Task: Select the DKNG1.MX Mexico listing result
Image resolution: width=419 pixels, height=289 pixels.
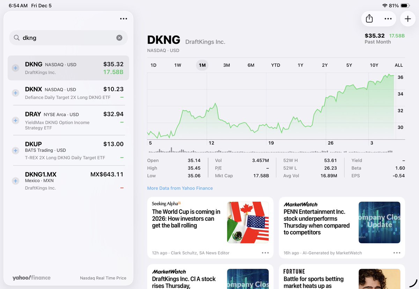Action: [68, 181]
